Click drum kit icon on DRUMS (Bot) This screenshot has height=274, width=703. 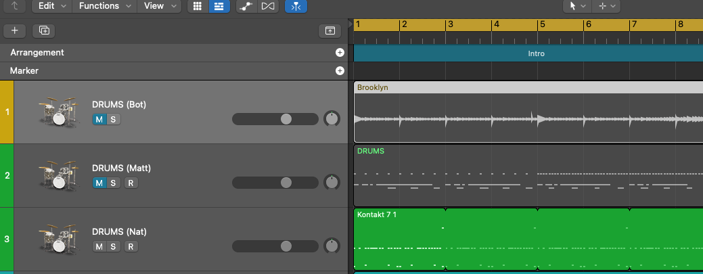click(58, 111)
